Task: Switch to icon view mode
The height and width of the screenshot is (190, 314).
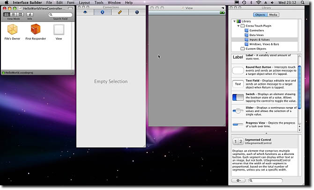Action: coord(7,15)
